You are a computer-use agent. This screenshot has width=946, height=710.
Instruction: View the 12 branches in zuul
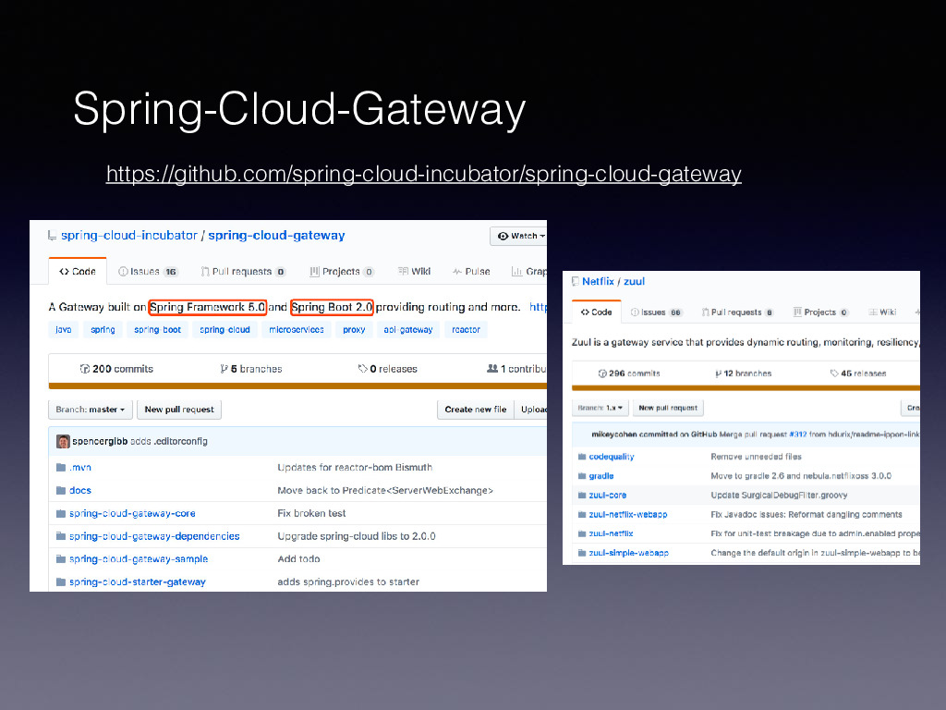click(744, 373)
